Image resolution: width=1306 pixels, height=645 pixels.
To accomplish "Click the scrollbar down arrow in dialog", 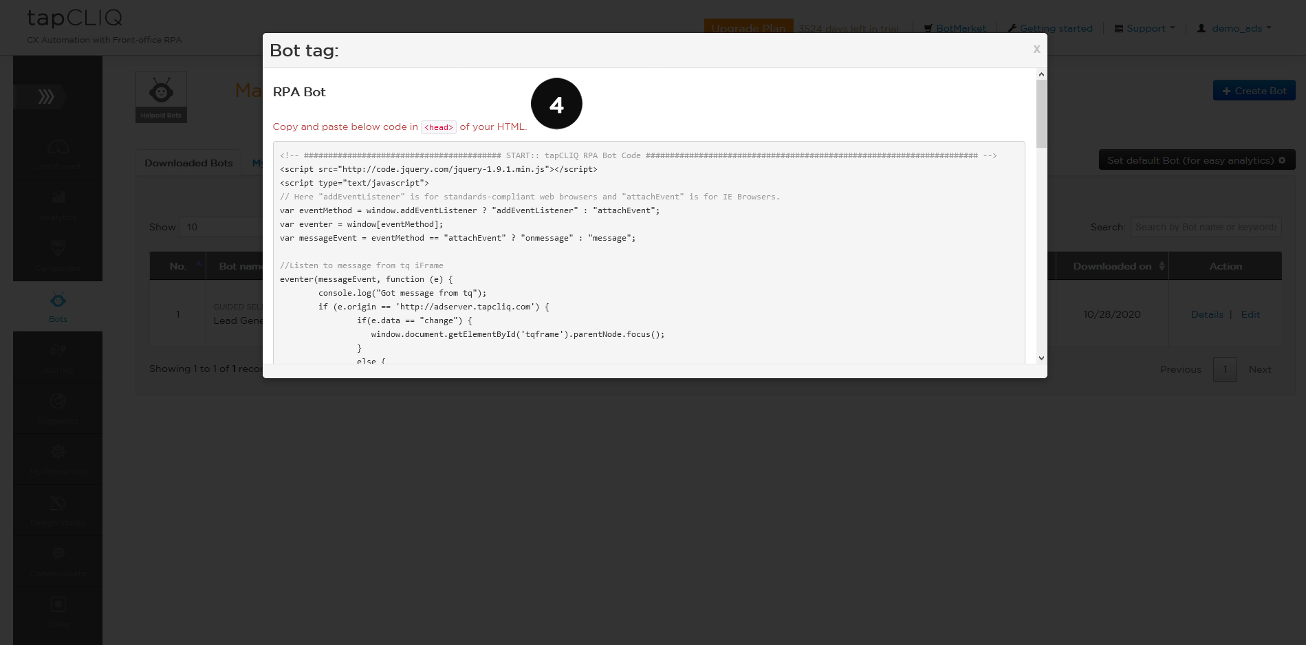I will (x=1041, y=358).
